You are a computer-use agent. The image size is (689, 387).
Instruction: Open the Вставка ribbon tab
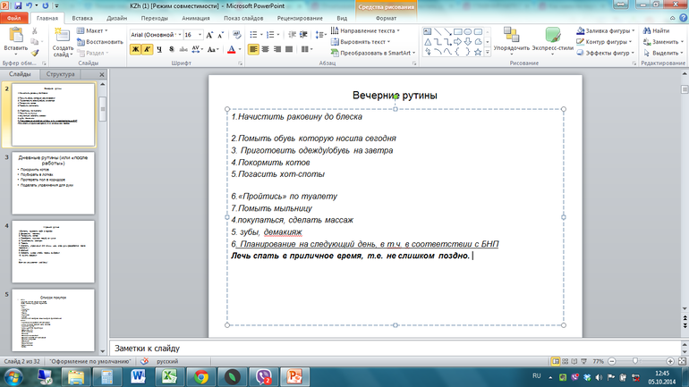coord(81,17)
